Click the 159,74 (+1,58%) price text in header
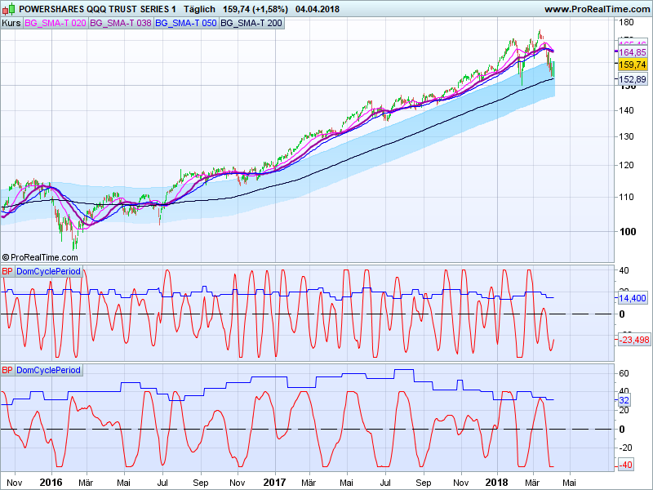Screen dimensions: 653x490 (255, 9)
